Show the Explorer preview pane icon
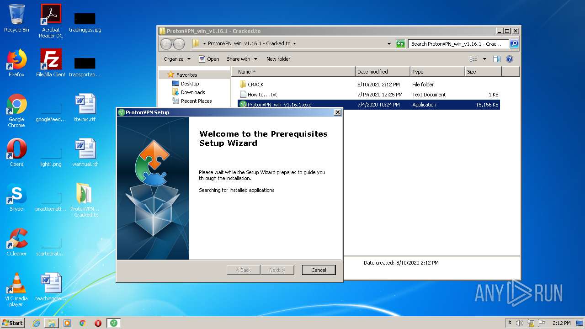Viewport: 585px width, 329px height. point(497,59)
